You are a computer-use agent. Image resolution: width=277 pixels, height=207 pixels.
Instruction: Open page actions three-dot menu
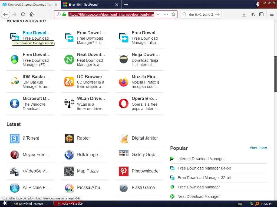tap(166, 14)
